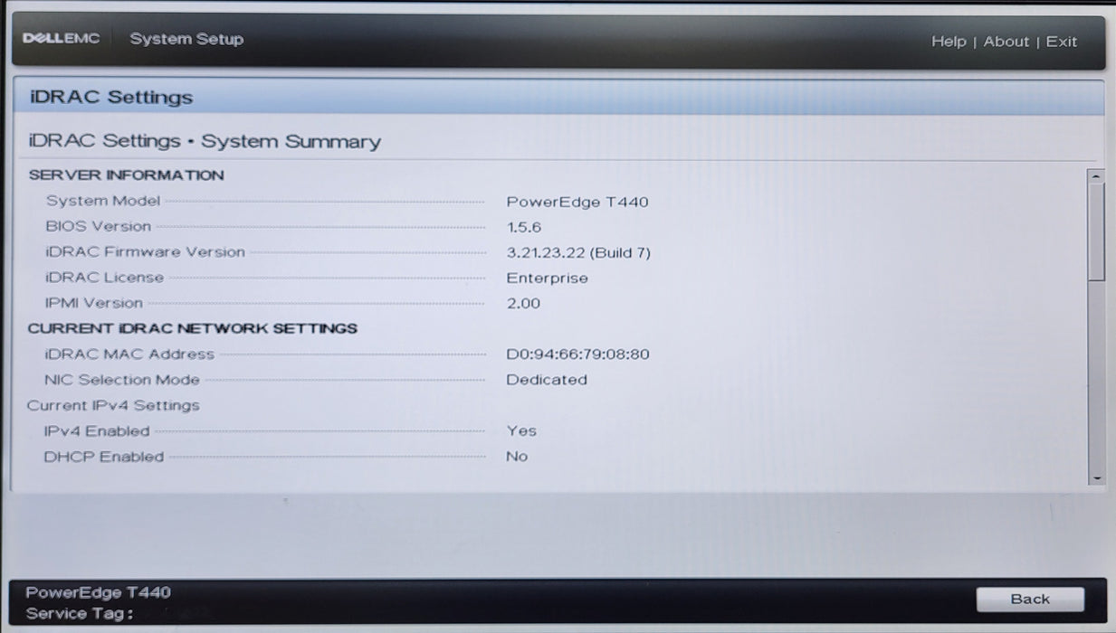Click the Back button
This screenshot has width=1116, height=633.
click(1030, 599)
